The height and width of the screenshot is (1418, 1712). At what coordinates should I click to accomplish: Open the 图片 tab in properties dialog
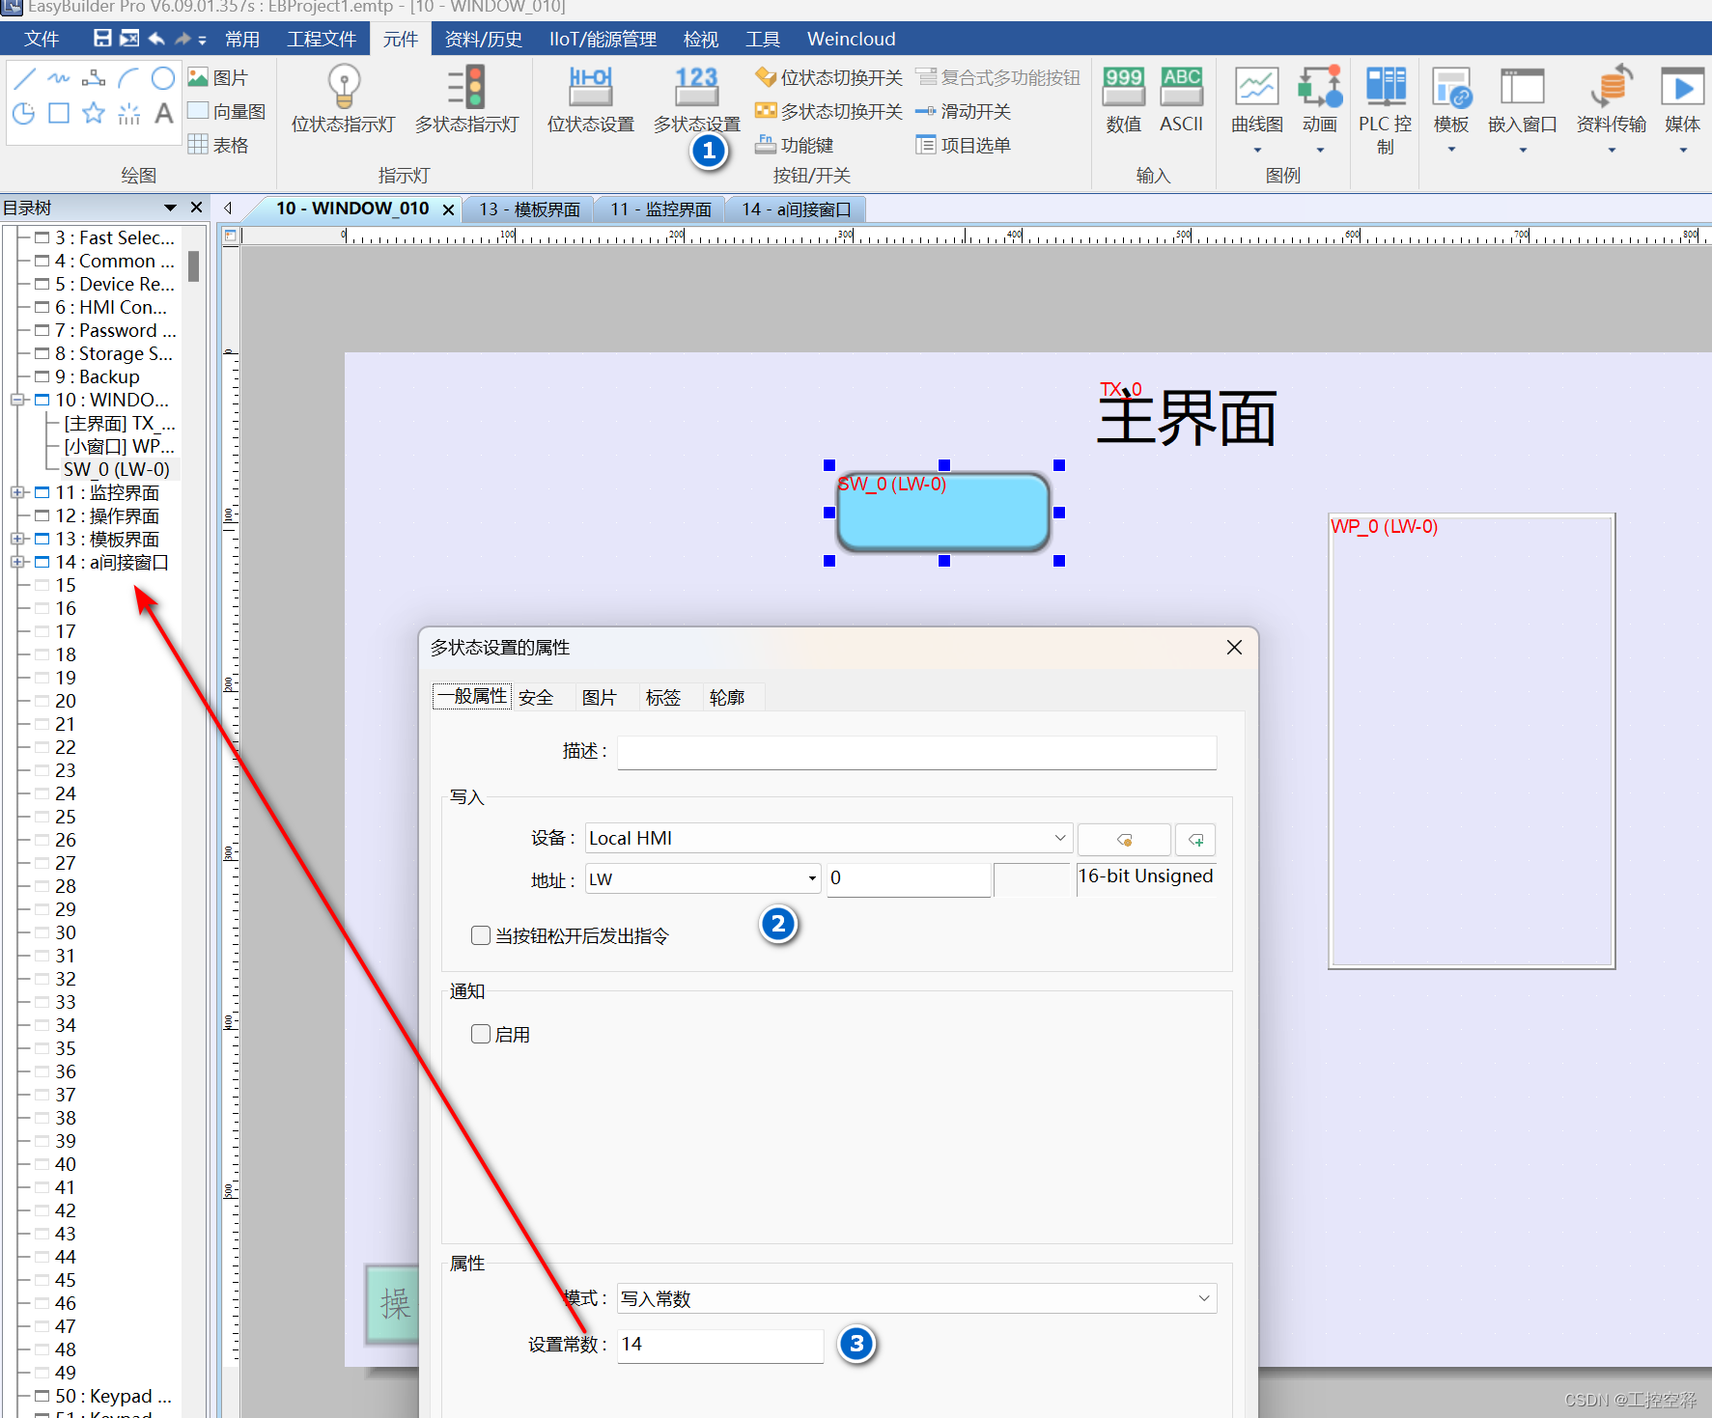click(599, 697)
